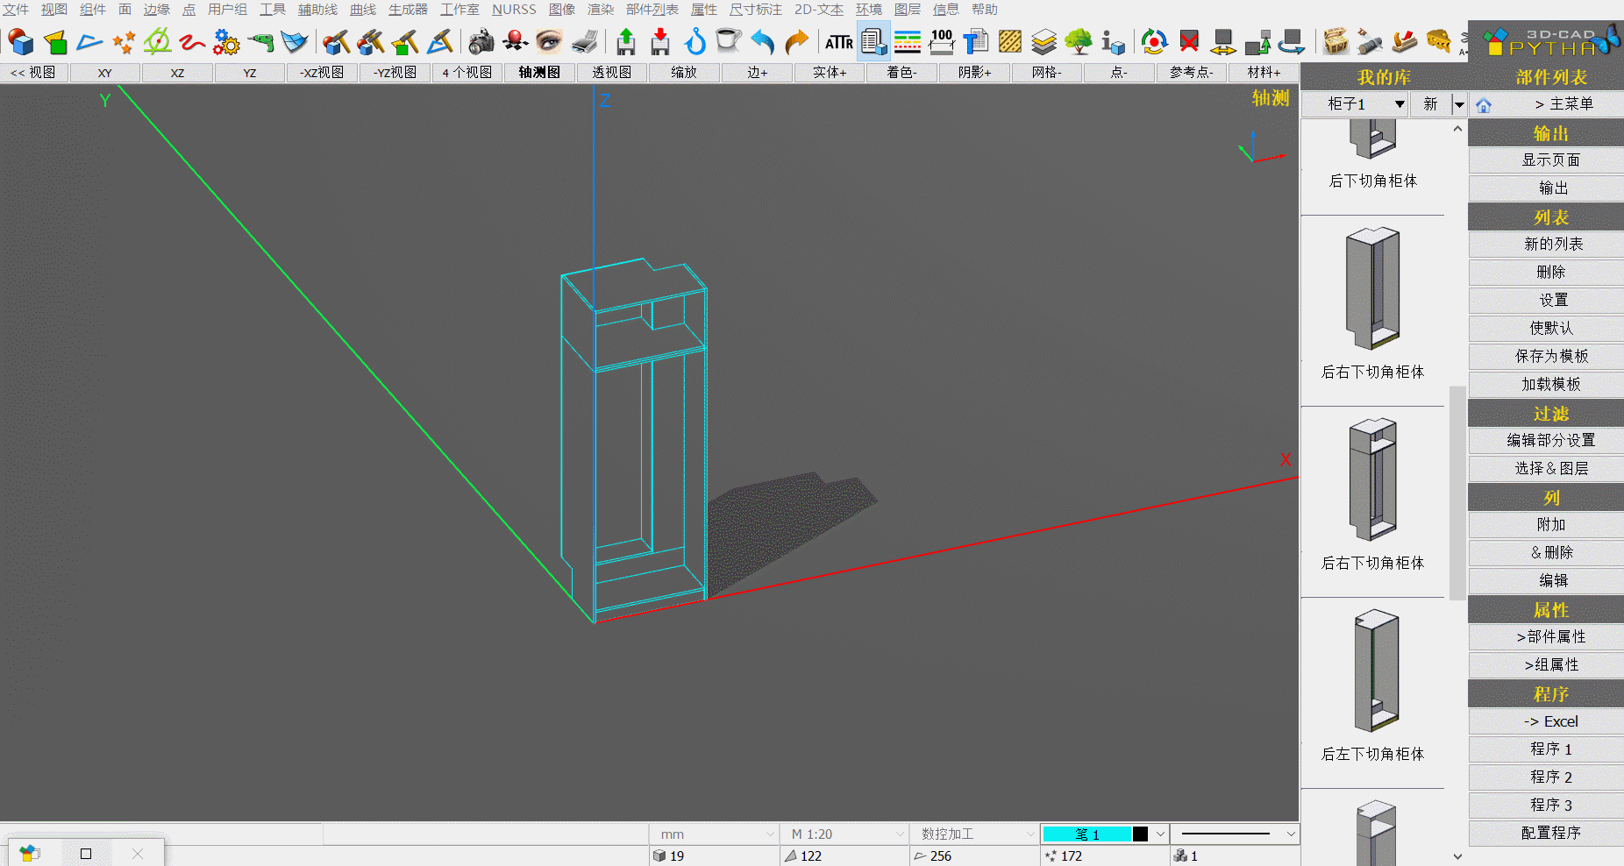The height and width of the screenshot is (866, 1624).
Task: Click the camera render icon
Action: [x=481, y=41]
